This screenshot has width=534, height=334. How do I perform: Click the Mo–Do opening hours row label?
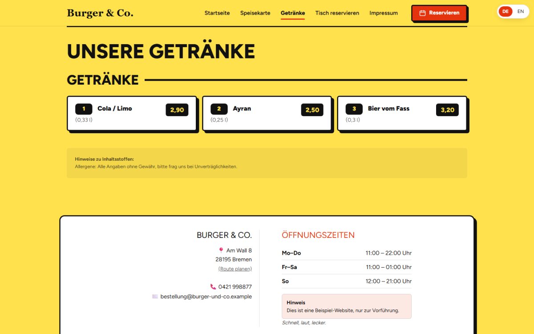coord(291,253)
